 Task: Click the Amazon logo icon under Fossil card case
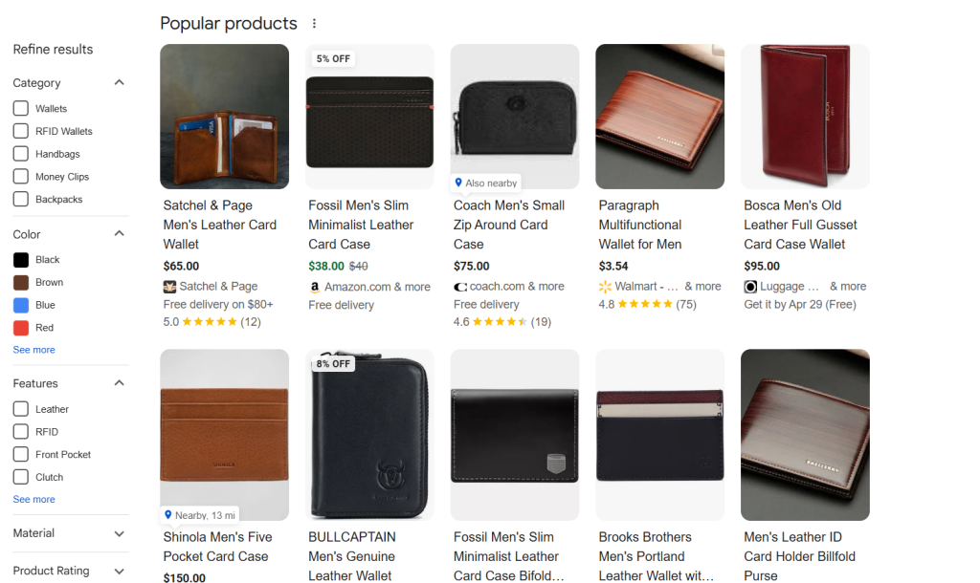315,287
